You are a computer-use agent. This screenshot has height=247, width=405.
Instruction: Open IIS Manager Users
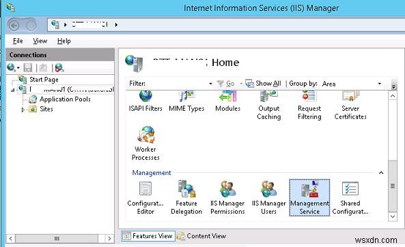point(268,197)
